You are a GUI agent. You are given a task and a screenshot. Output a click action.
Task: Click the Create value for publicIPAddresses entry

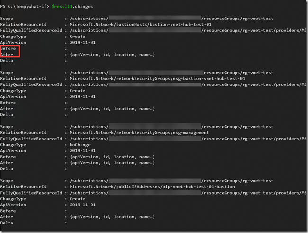[77, 199]
